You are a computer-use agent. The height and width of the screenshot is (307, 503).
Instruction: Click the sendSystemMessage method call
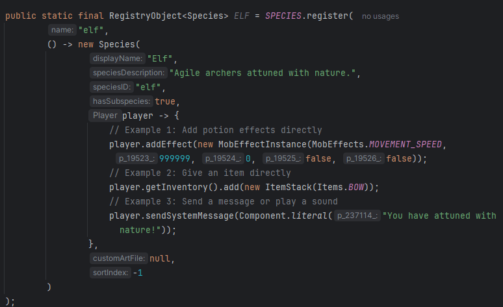coord(190,215)
